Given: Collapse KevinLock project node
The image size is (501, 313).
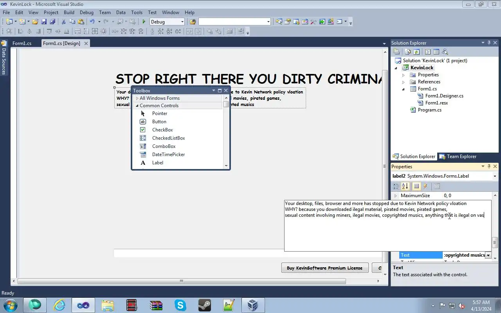Looking at the screenshot, I should coord(396,68).
